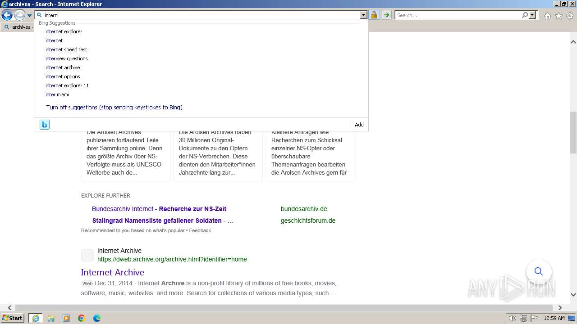
Task: Click the magnifier icon in Search box
Action: coord(525,15)
